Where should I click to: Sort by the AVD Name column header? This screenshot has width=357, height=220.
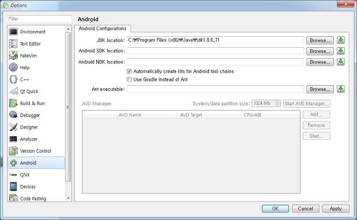coord(130,115)
